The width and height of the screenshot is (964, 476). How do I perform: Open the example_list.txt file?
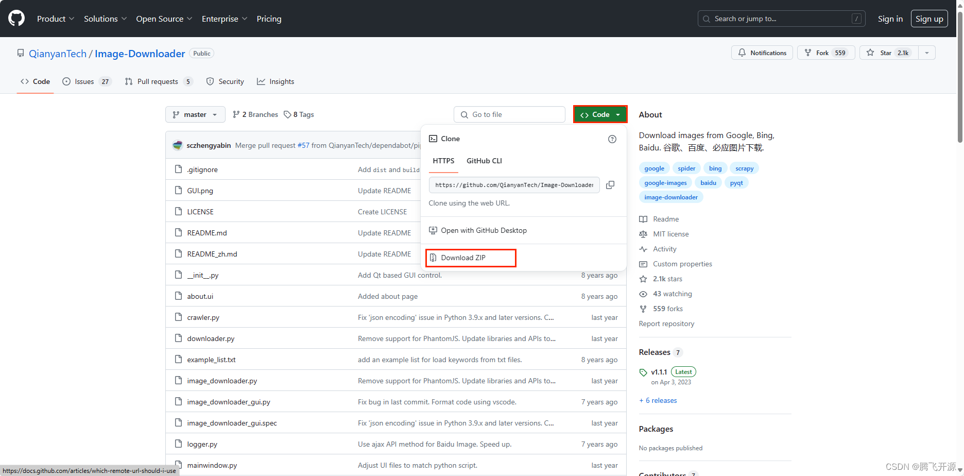click(211, 360)
